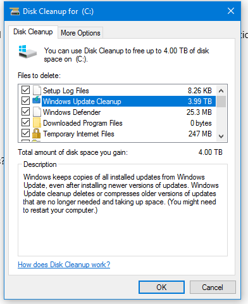Click the file list scrollbar thumb
Image resolution: width=248 pixels, height=304 pixels.
221,102
